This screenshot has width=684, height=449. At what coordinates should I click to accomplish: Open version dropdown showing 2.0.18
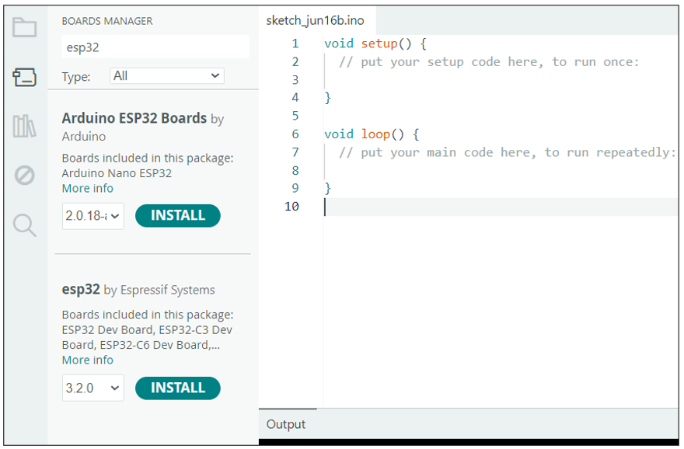pos(93,216)
